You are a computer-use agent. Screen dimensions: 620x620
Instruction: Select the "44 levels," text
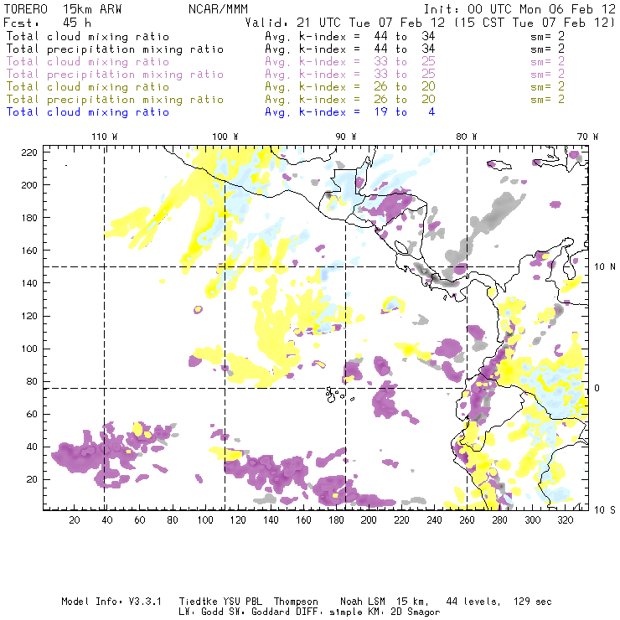tap(473, 602)
